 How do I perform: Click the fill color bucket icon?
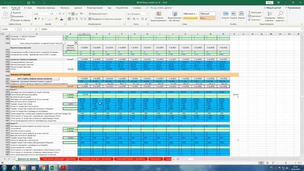click(56, 19)
